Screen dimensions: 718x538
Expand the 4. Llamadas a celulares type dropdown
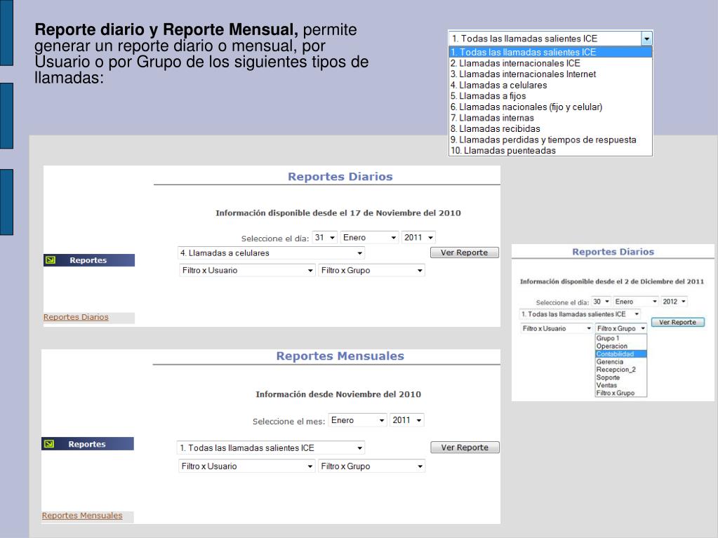tap(272, 253)
